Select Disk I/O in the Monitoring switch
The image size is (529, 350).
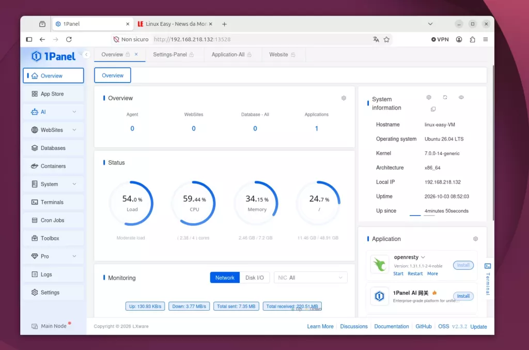tap(254, 278)
